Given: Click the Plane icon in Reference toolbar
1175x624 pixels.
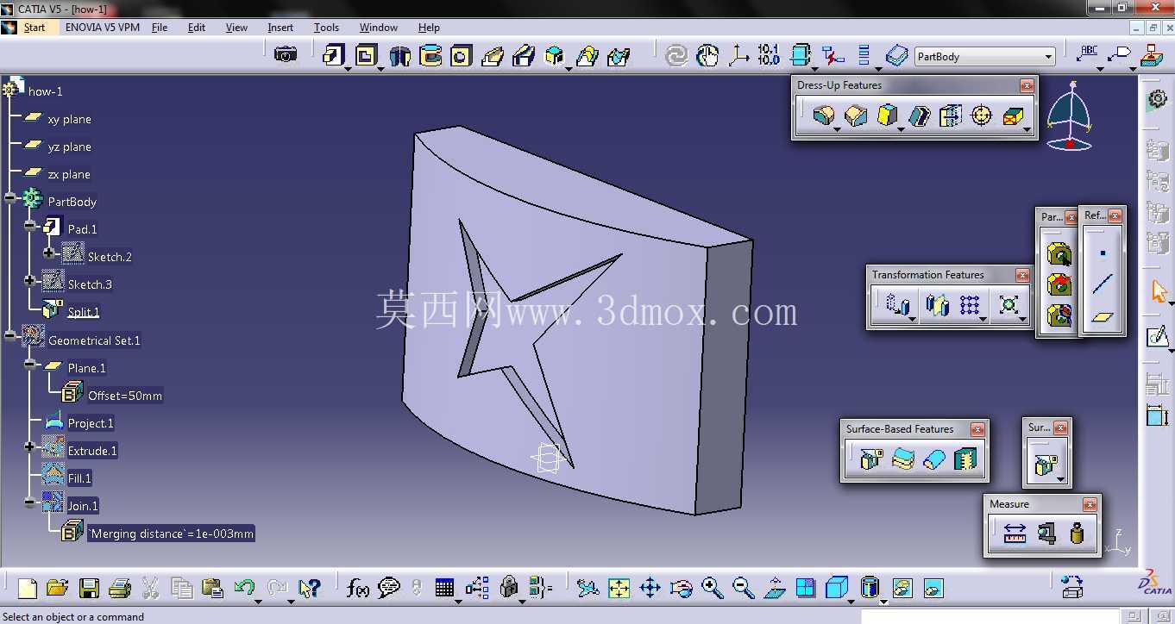Looking at the screenshot, I should 1103,316.
